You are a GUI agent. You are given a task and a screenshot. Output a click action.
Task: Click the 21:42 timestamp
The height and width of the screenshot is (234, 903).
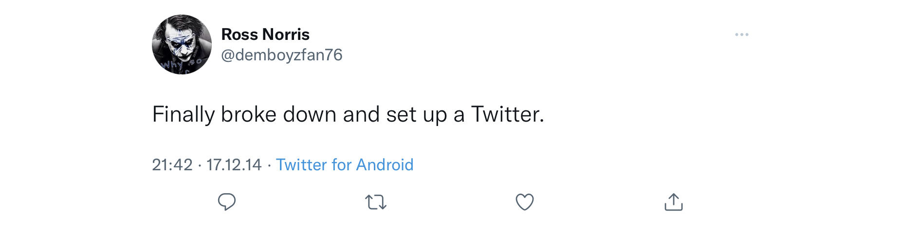tap(172, 164)
